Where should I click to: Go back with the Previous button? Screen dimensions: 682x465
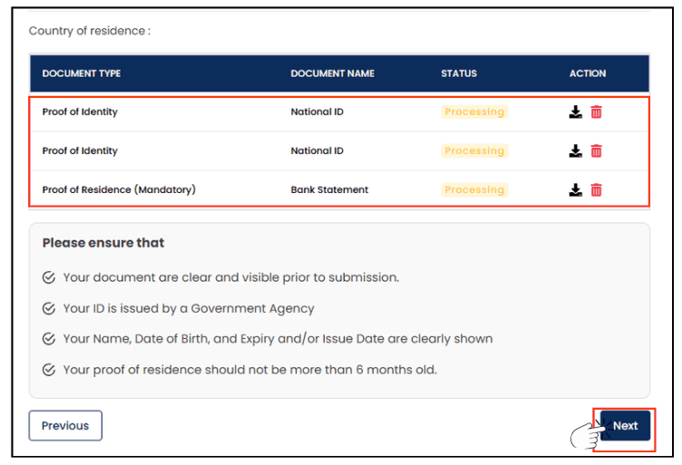tap(65, 425)
